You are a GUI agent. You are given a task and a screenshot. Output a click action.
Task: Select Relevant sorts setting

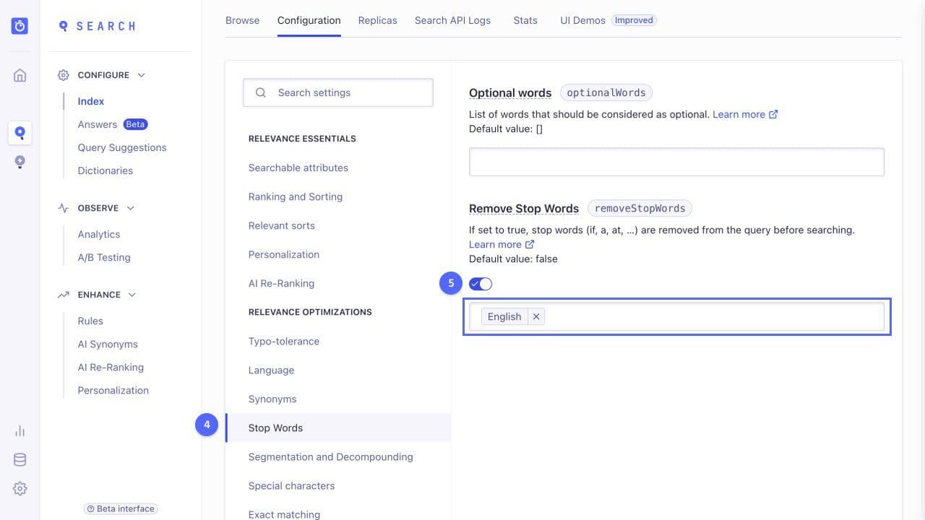click(282, 225)
